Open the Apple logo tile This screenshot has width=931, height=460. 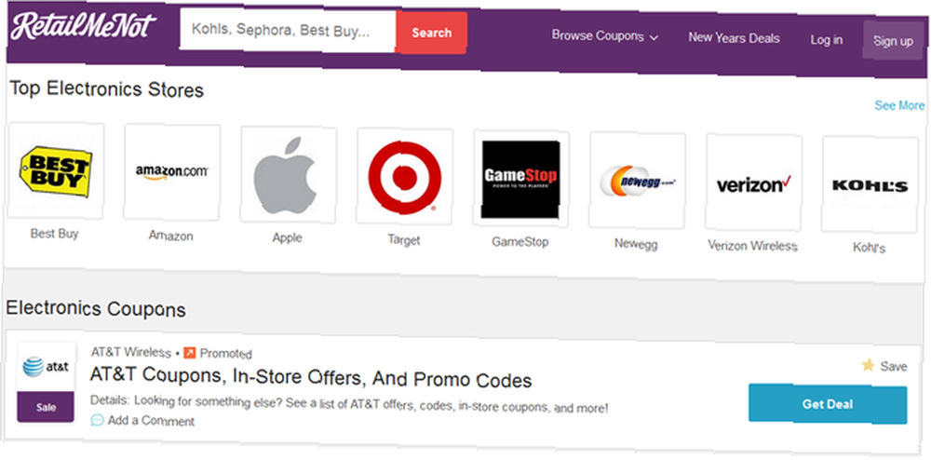coord(288,175)
